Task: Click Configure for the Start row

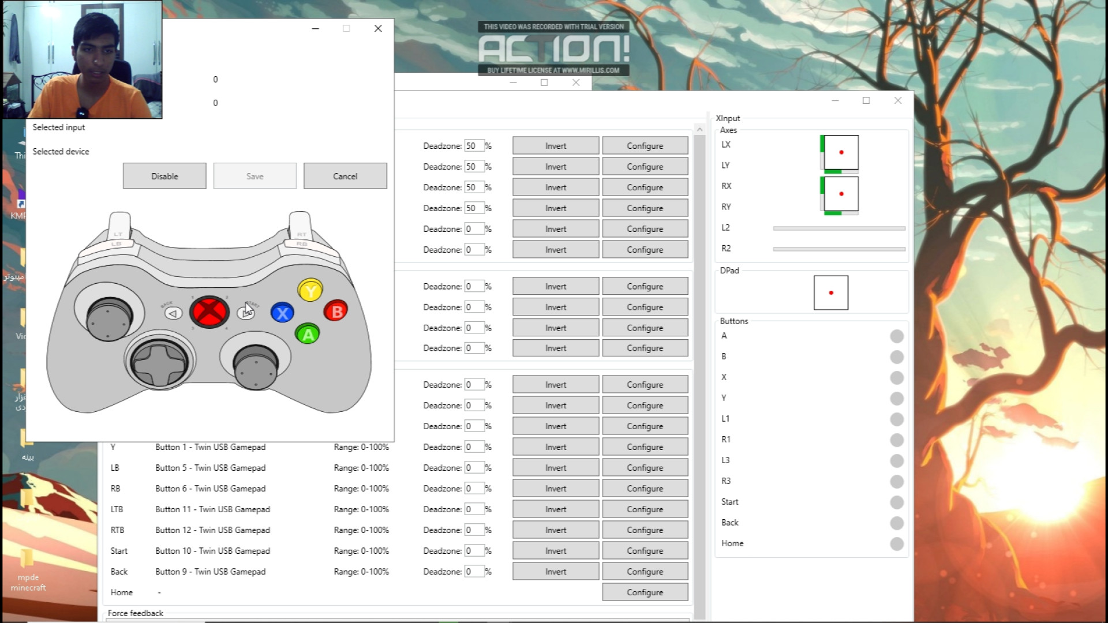Action: pyautogui.click(x=645, y=551)
